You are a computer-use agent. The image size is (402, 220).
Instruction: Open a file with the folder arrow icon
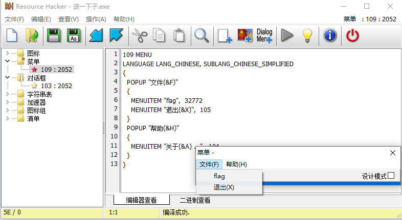tap(32, 35)
